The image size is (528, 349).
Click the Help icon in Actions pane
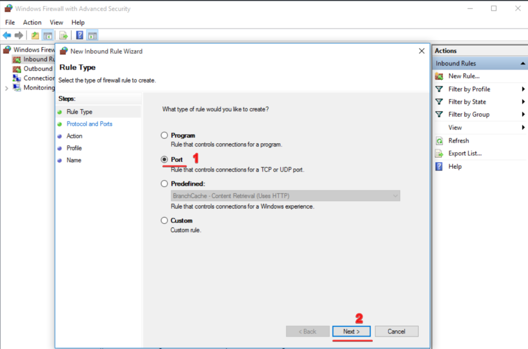point(439,167)
